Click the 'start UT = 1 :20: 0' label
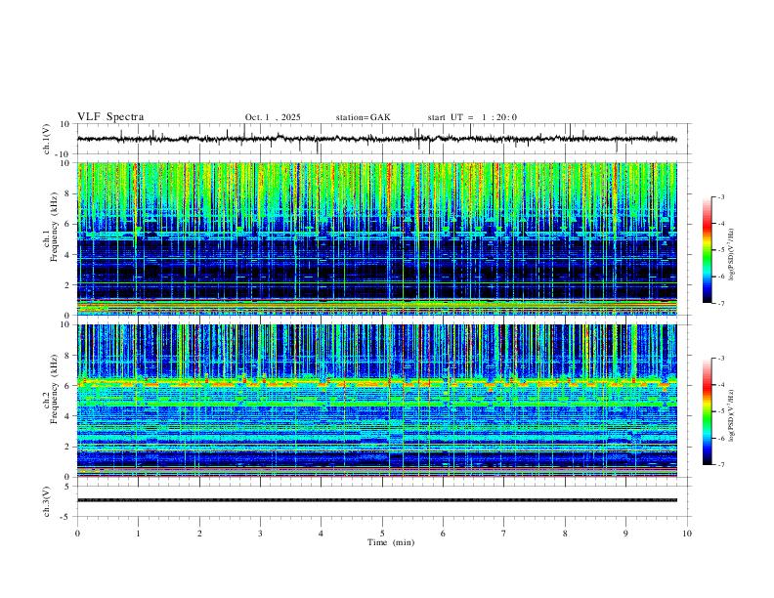 [x=472, y=117]
